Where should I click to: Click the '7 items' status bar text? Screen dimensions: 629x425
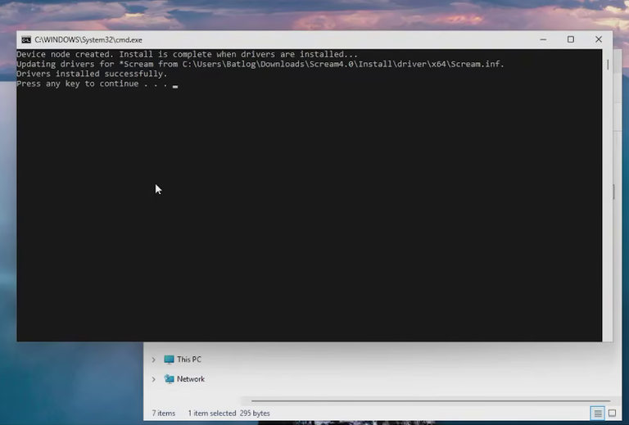pos(164,413)
